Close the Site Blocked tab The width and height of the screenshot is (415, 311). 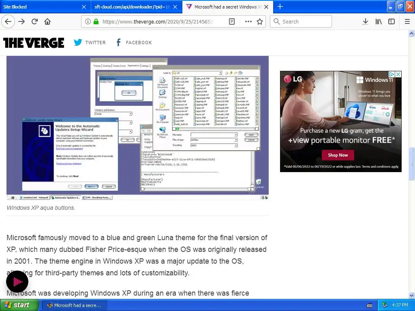(x=83, y=7)
